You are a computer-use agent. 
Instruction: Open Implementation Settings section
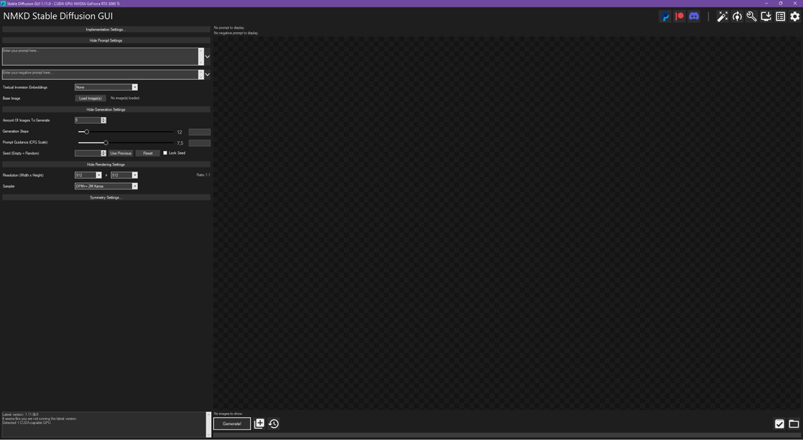[x=106, y=30]
